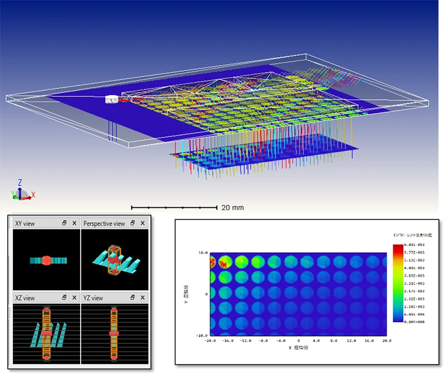Viewport: 445px width, 375px height.
Task: Click the orange cylinder in Perspective view
Action: [114, 260]
